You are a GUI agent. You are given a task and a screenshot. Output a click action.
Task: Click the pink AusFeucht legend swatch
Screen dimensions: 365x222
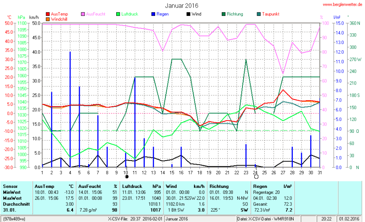pyautogui.click(x=83, y=14)
